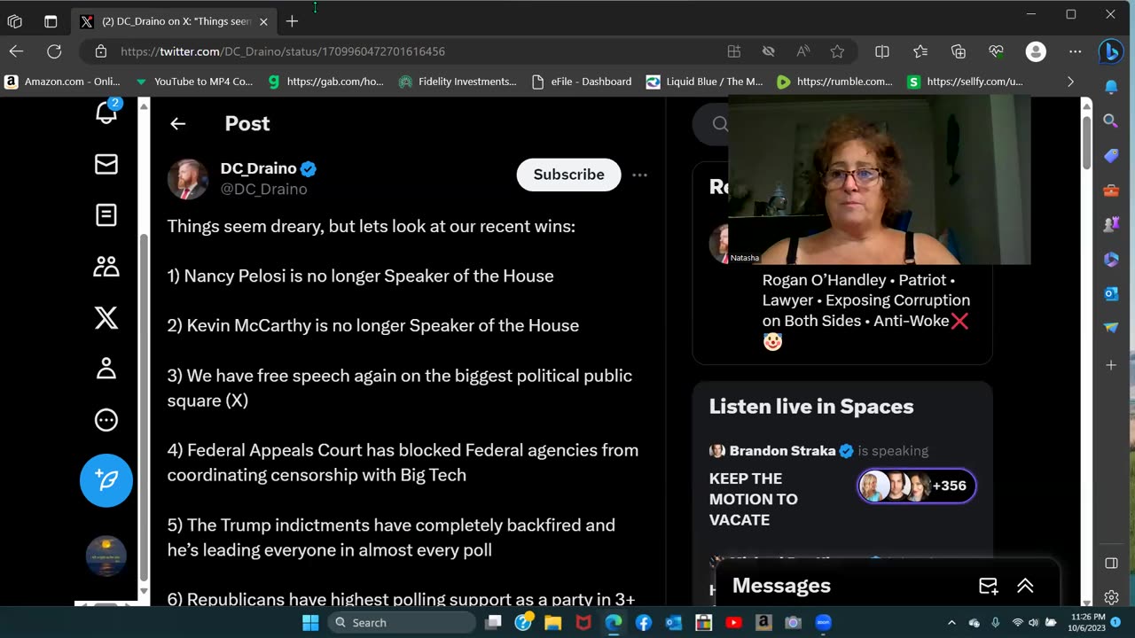Open Browser essentials heart icon
Viewport: 1135px width, 638px height.
(x=997, y=51)
